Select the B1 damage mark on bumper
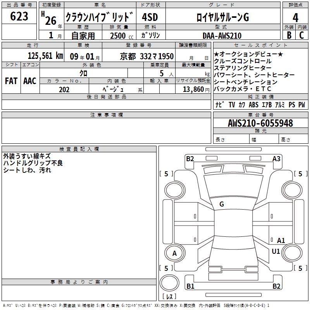This screenshot has width=310, height=310. [190, 286]
